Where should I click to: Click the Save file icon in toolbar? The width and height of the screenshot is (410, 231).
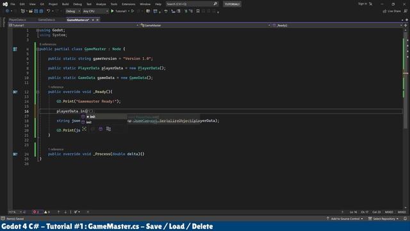point(36,12)
